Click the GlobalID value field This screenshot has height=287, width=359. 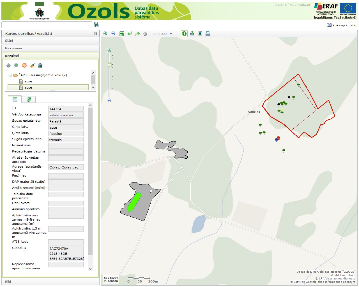pyautogui.click(x=66, y=253)
